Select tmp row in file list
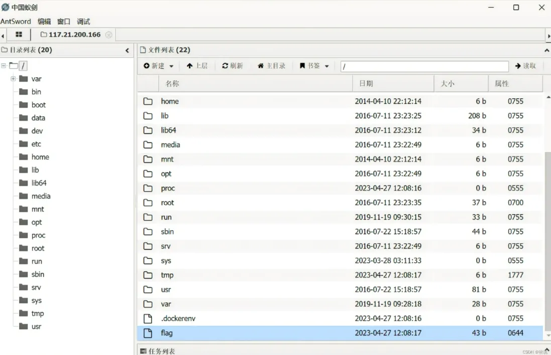This screenshot has width=551, height=355. coord(340,275)
